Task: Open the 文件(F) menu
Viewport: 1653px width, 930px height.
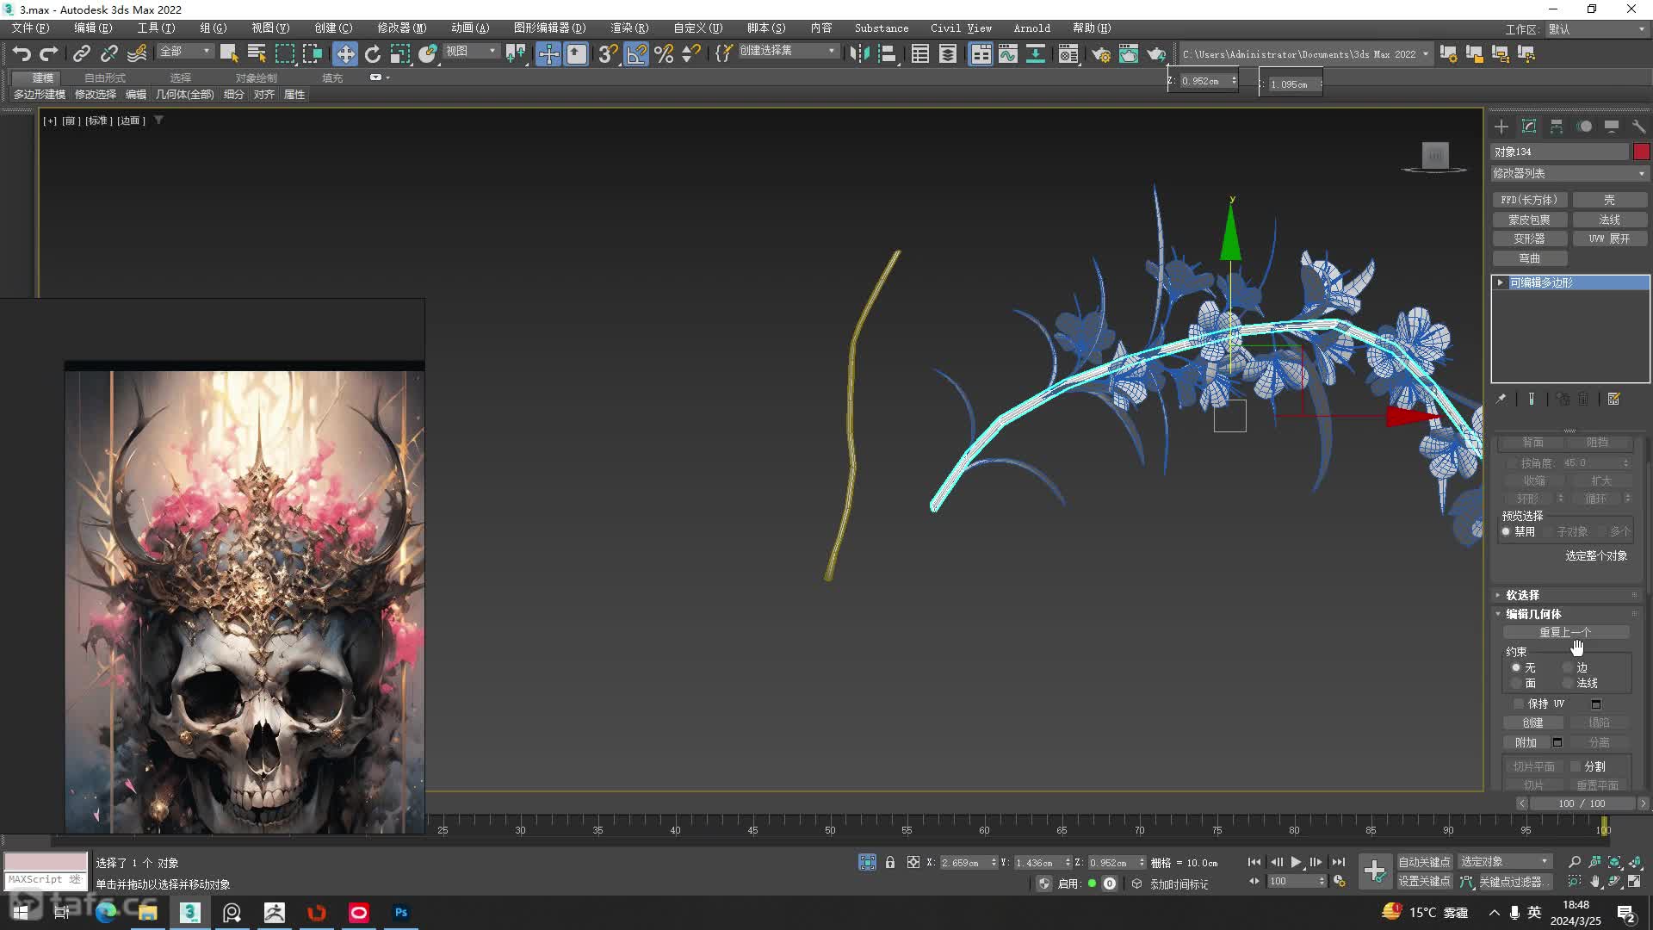Action: [31, 28]
